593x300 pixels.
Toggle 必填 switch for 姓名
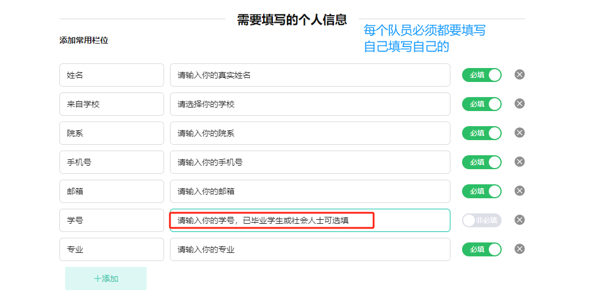click(482, 75)
